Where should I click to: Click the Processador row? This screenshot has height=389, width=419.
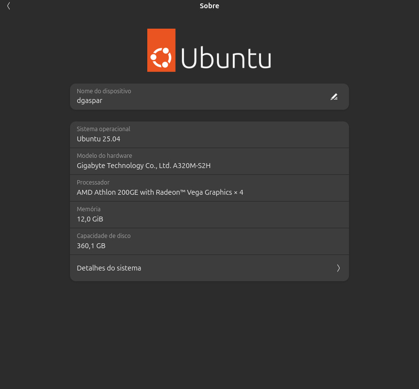click(x=209, y=188)
